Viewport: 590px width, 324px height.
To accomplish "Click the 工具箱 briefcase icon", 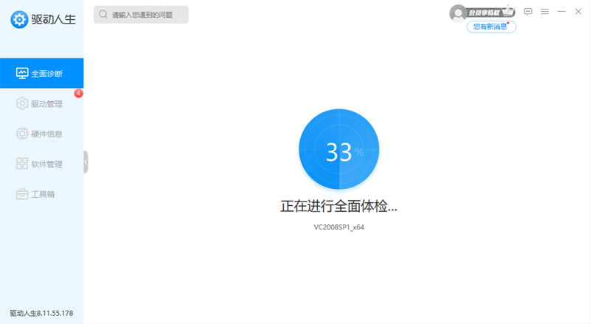I will (22, 194).
